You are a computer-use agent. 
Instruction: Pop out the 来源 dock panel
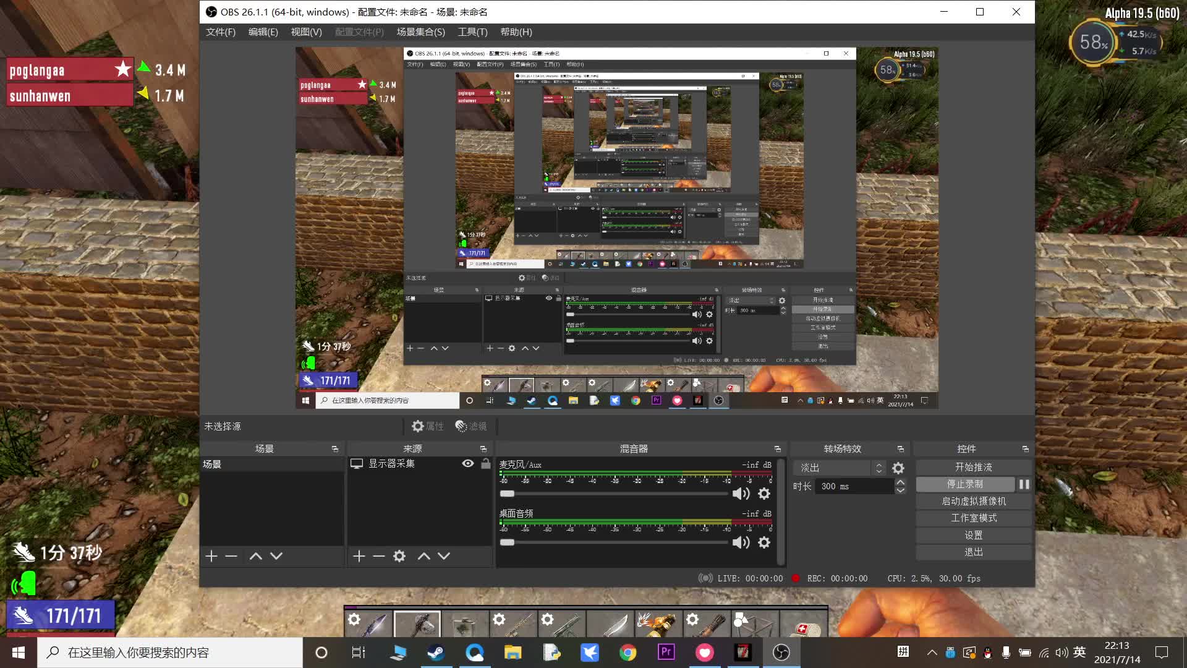[x=483, y=449]
